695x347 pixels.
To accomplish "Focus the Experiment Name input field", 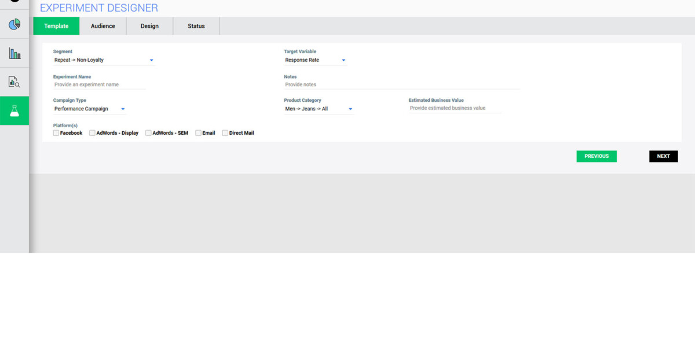I will click(99, 84).
